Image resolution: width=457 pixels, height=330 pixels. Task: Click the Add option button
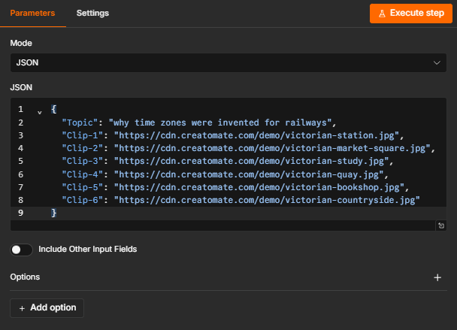pos(47,308)
